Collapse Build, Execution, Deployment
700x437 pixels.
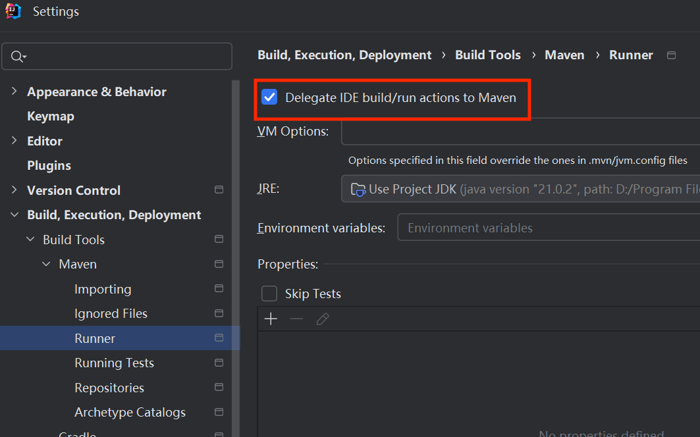[14, 215]
